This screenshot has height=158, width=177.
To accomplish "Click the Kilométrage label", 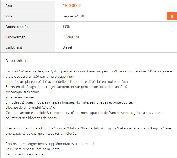I will (x=16, y=37).
